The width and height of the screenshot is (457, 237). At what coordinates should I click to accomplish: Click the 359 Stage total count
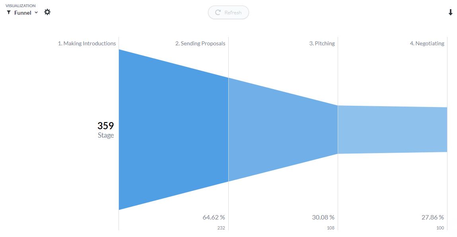(x=105, y=126)
